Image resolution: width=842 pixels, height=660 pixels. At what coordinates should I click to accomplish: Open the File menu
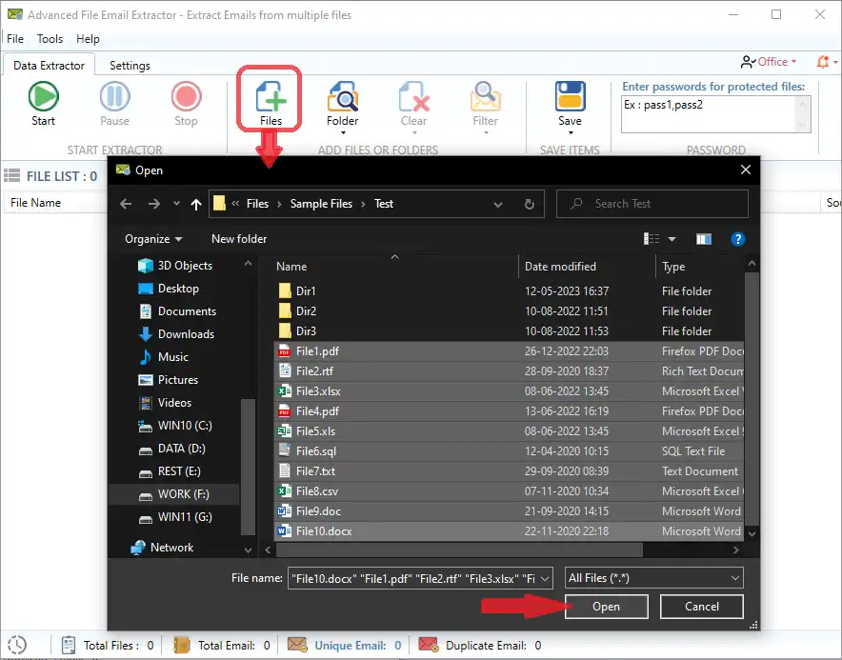click(15, 39)
